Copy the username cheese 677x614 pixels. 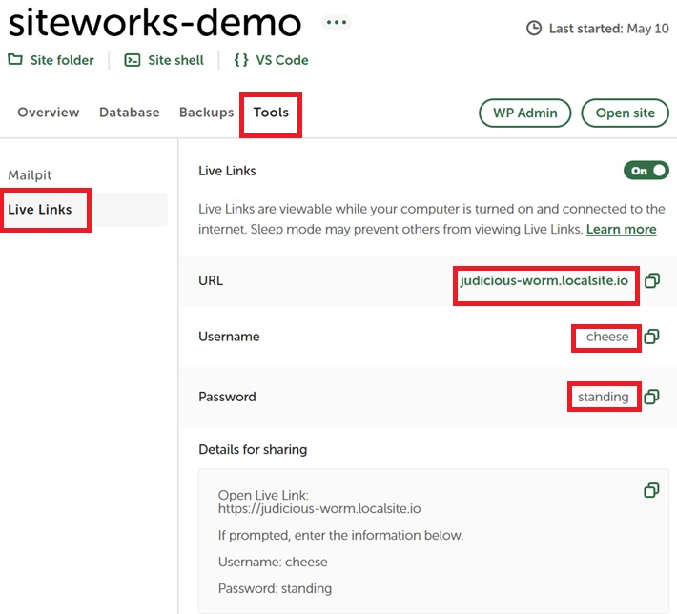(x=651, y=337)
